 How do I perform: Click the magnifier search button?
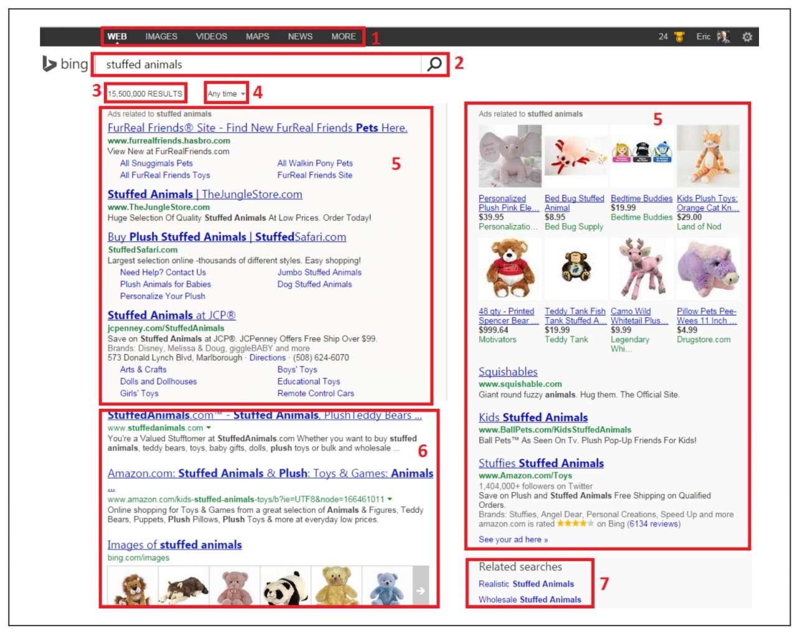point(434,64)
